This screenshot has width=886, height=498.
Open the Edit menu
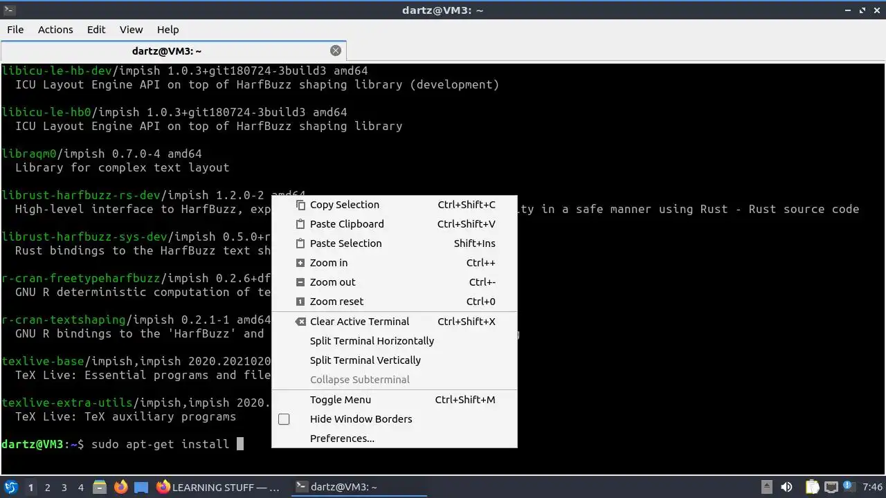pos(96,30)
